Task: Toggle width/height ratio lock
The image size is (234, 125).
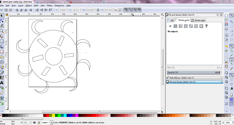Action: 98,10
